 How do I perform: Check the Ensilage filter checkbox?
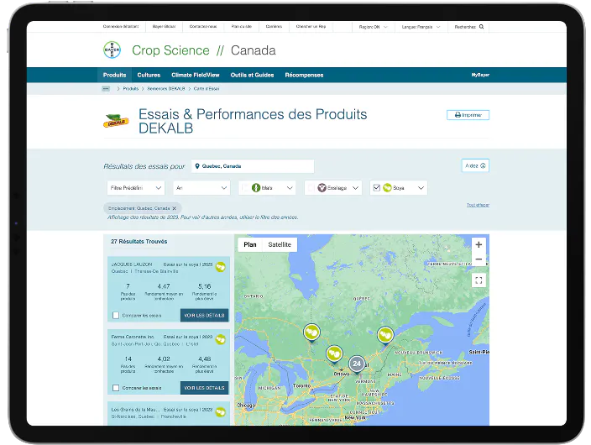tap(311, 187)
